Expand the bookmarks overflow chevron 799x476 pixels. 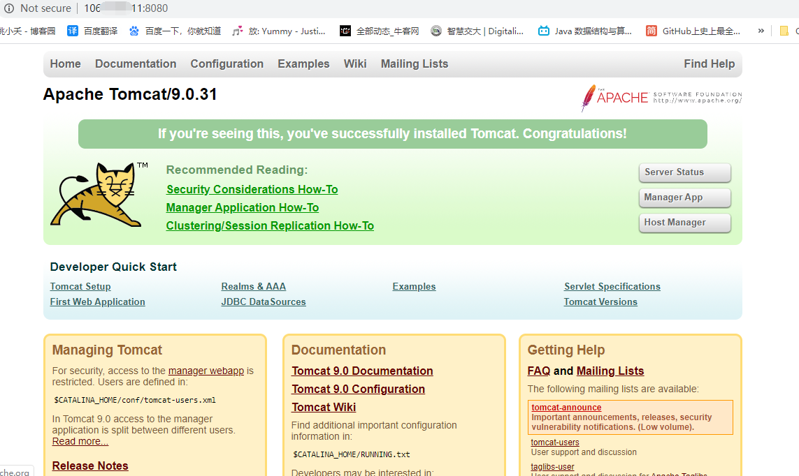click(x=761, y=31)
